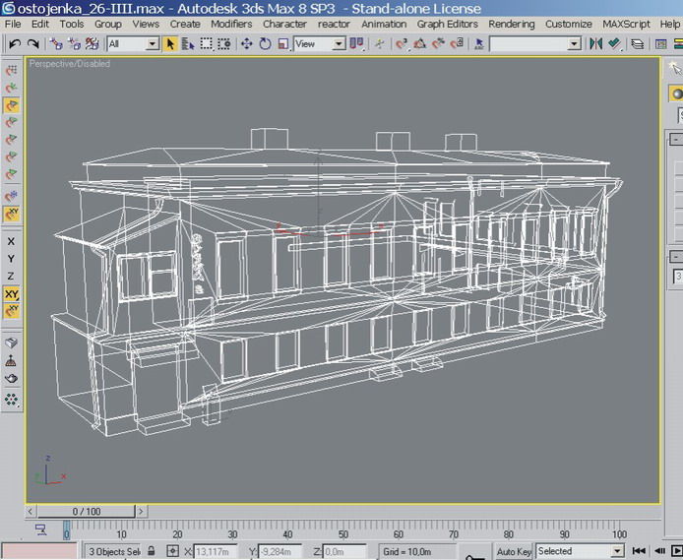Click the Teapot icon in side toolbar
The height and width of the screenshot is (560, 683).
(12, 378)
